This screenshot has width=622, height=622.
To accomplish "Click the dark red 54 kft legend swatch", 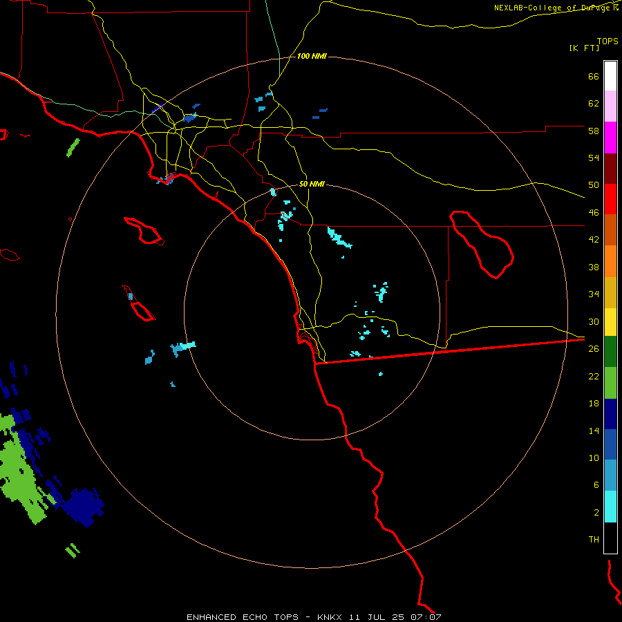I will click(x=610, y=169).
